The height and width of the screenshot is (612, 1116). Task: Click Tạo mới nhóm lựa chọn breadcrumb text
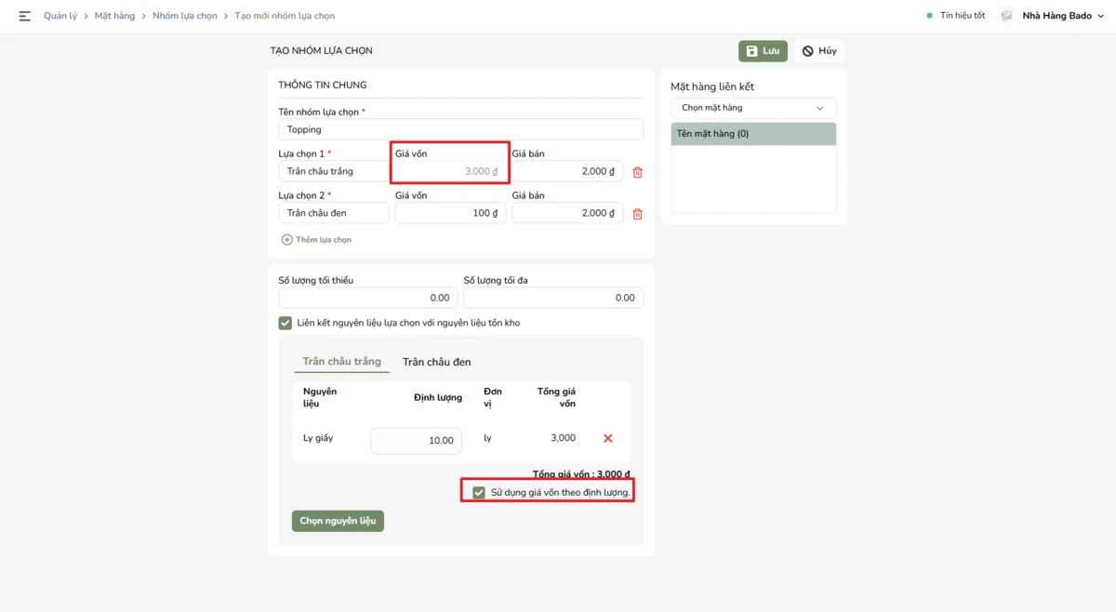click(285, 16)
